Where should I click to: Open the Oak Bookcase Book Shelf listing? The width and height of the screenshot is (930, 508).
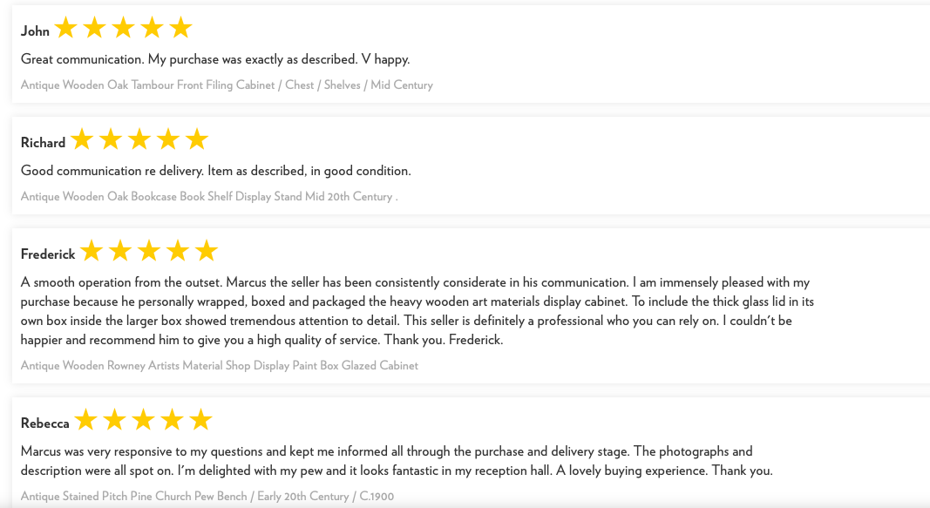click(209, 196)
